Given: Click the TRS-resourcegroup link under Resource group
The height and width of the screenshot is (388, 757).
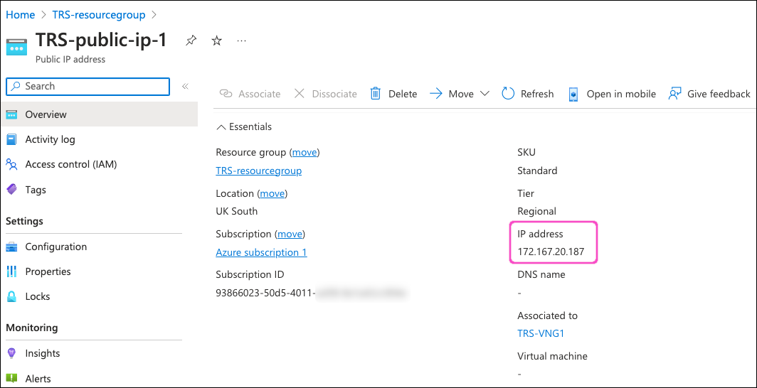Looking at the screenshot, I should point(258,171).
